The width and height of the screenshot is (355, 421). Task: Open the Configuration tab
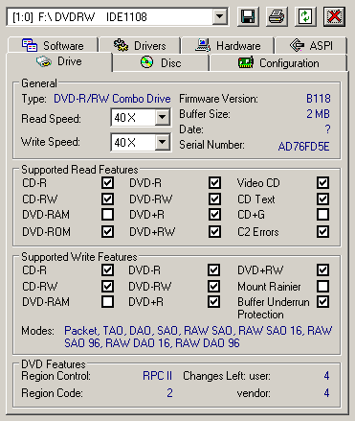coord(278,62)
